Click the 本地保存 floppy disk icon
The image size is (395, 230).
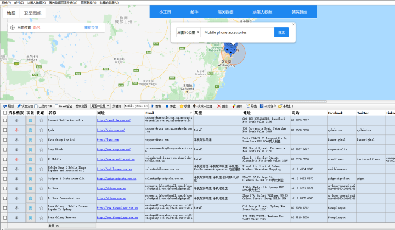pos(262,106)
